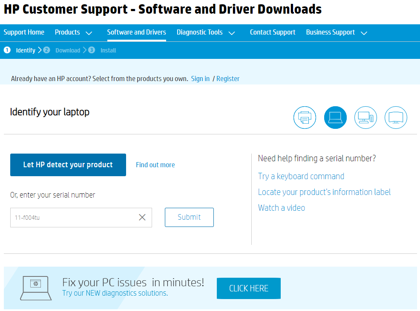This screenshot has width=420, height=311.
Task: Click the Register link
Action: (228, 78)
